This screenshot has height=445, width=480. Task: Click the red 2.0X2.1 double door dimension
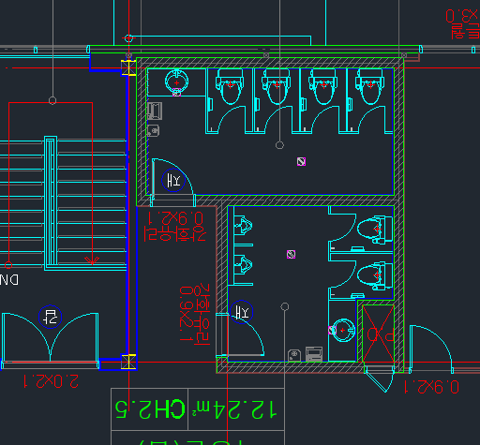[51, 381]
